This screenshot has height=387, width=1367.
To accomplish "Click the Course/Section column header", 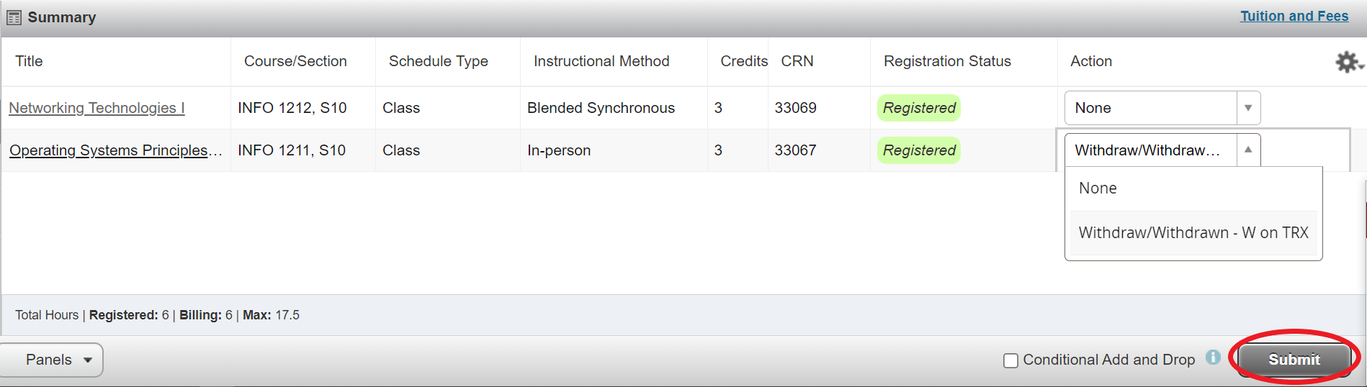I will (x=295, y=61).
